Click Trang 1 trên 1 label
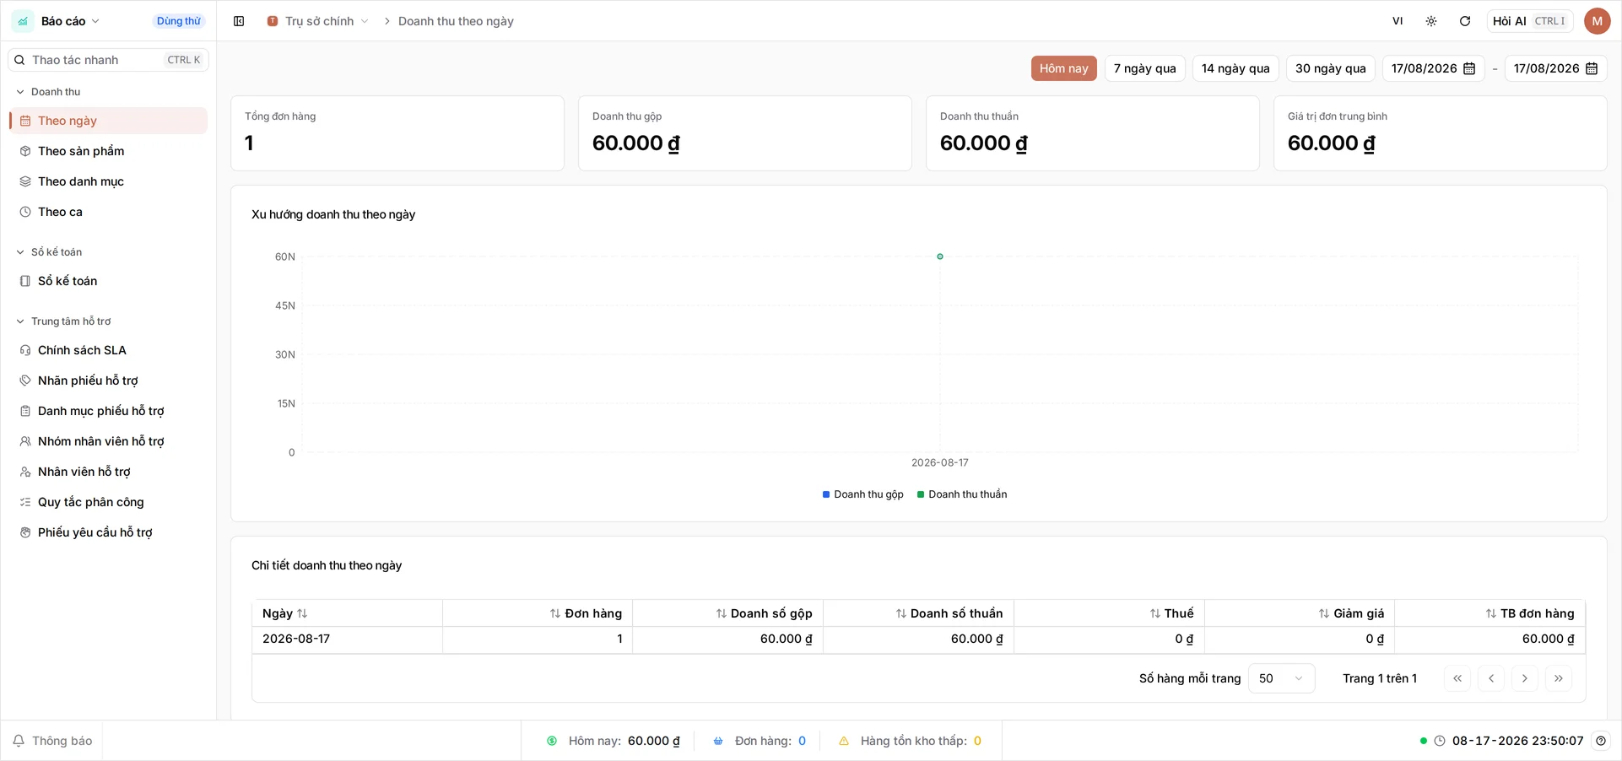 tap(1380, 678)
